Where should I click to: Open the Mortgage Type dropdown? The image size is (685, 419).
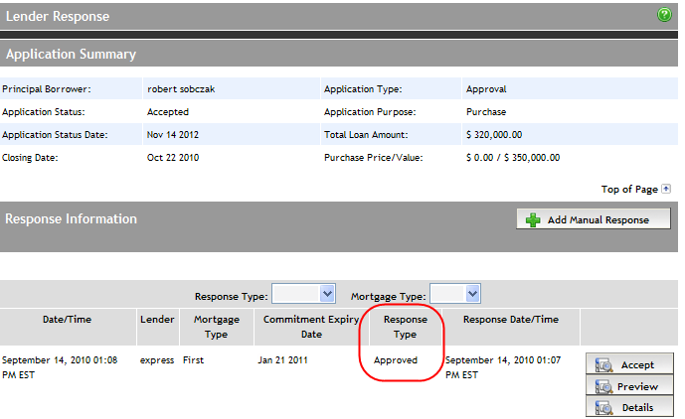tap(455, 294)
